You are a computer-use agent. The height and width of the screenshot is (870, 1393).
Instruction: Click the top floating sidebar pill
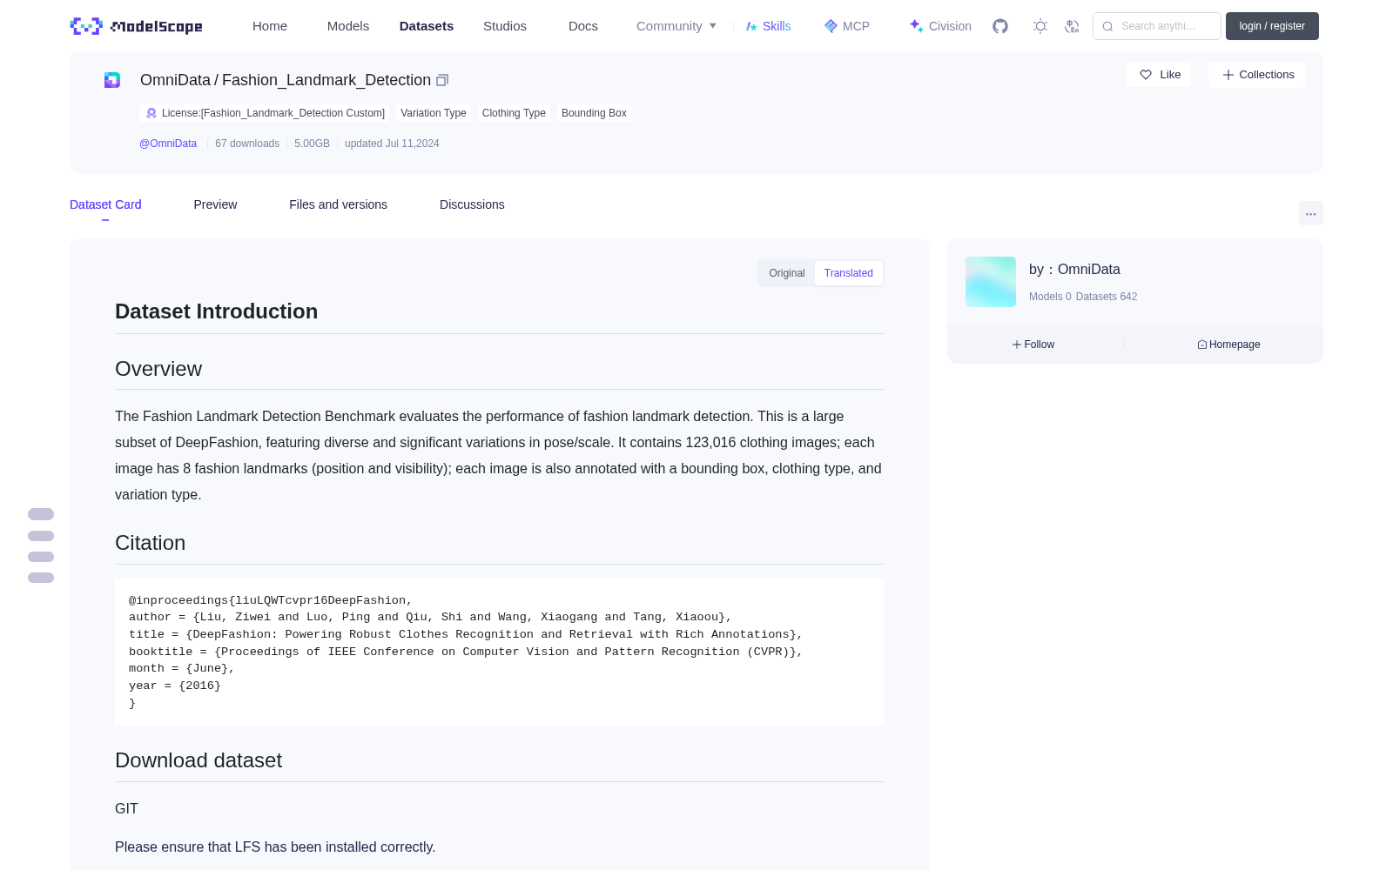click(x=41, y=514)
